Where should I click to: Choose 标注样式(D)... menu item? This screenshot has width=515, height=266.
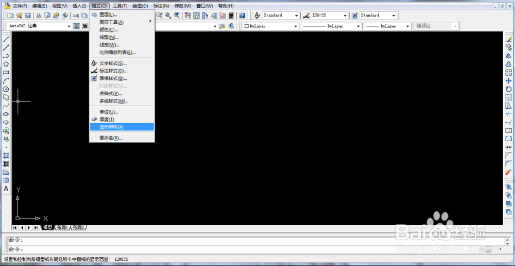click(122, 71)
